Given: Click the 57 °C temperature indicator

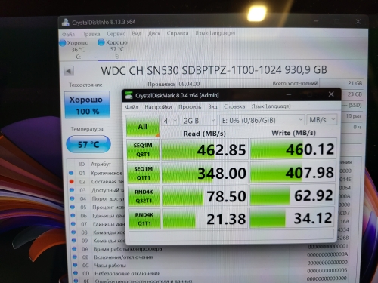Looking at the screenshot, I should point(88,144).
